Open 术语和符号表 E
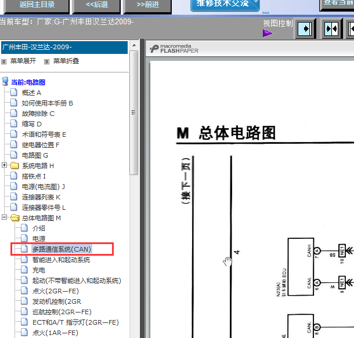The image size is (354, 338). pyautogui.click(x=44, y=135)
